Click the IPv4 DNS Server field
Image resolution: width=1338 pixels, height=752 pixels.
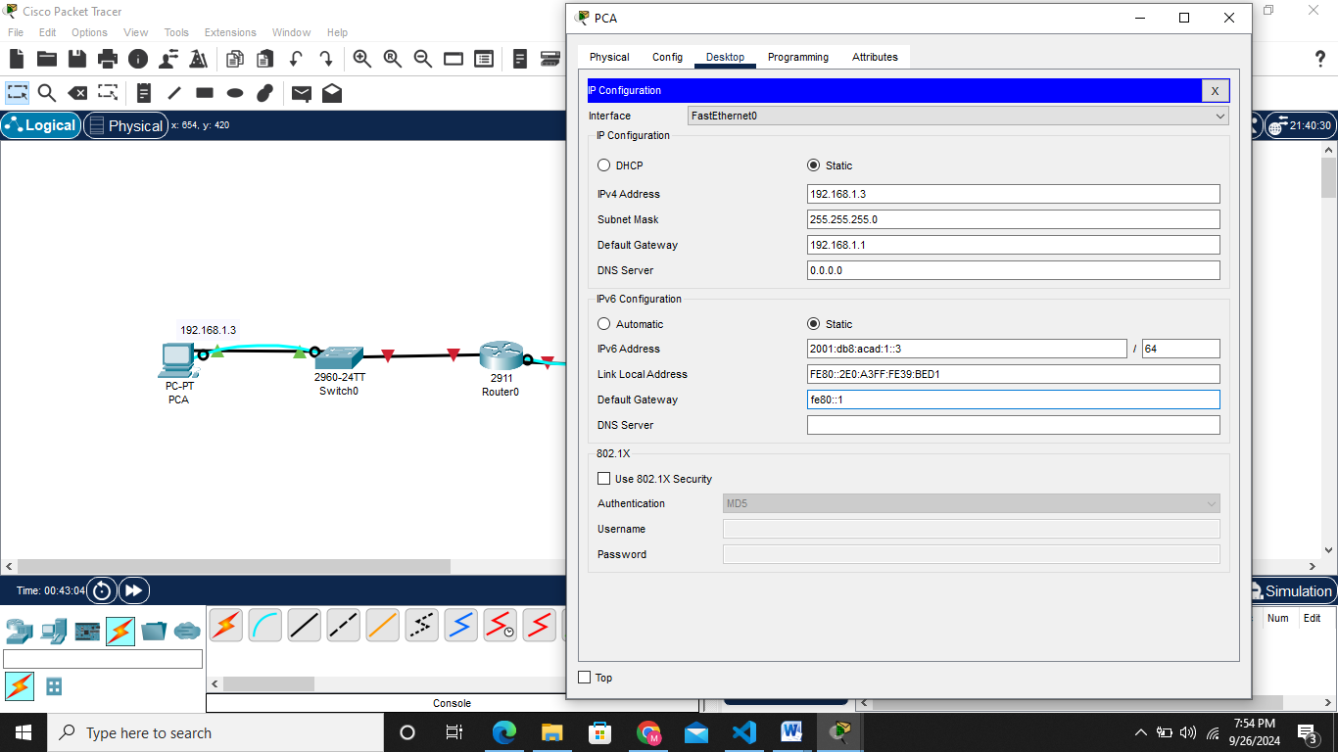[x=1013, y=270]
